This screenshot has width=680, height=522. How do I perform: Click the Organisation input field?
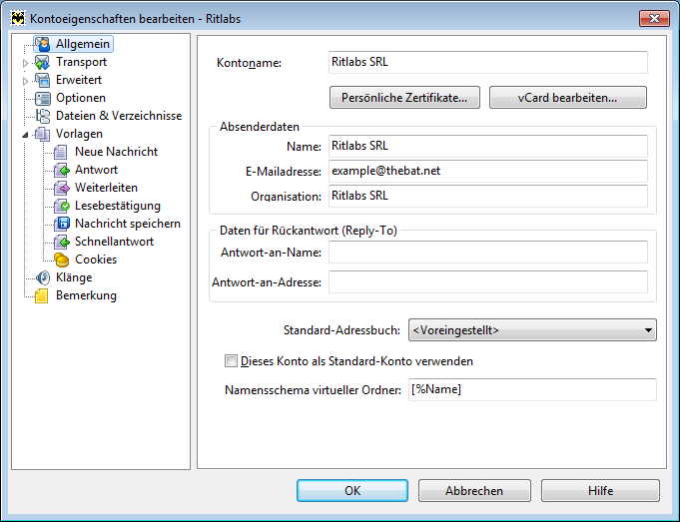[488, 196]
